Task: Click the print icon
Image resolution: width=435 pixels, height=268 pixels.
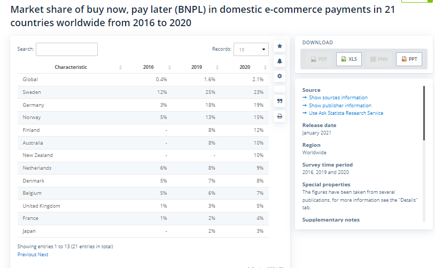Action: tap(279, 116)
